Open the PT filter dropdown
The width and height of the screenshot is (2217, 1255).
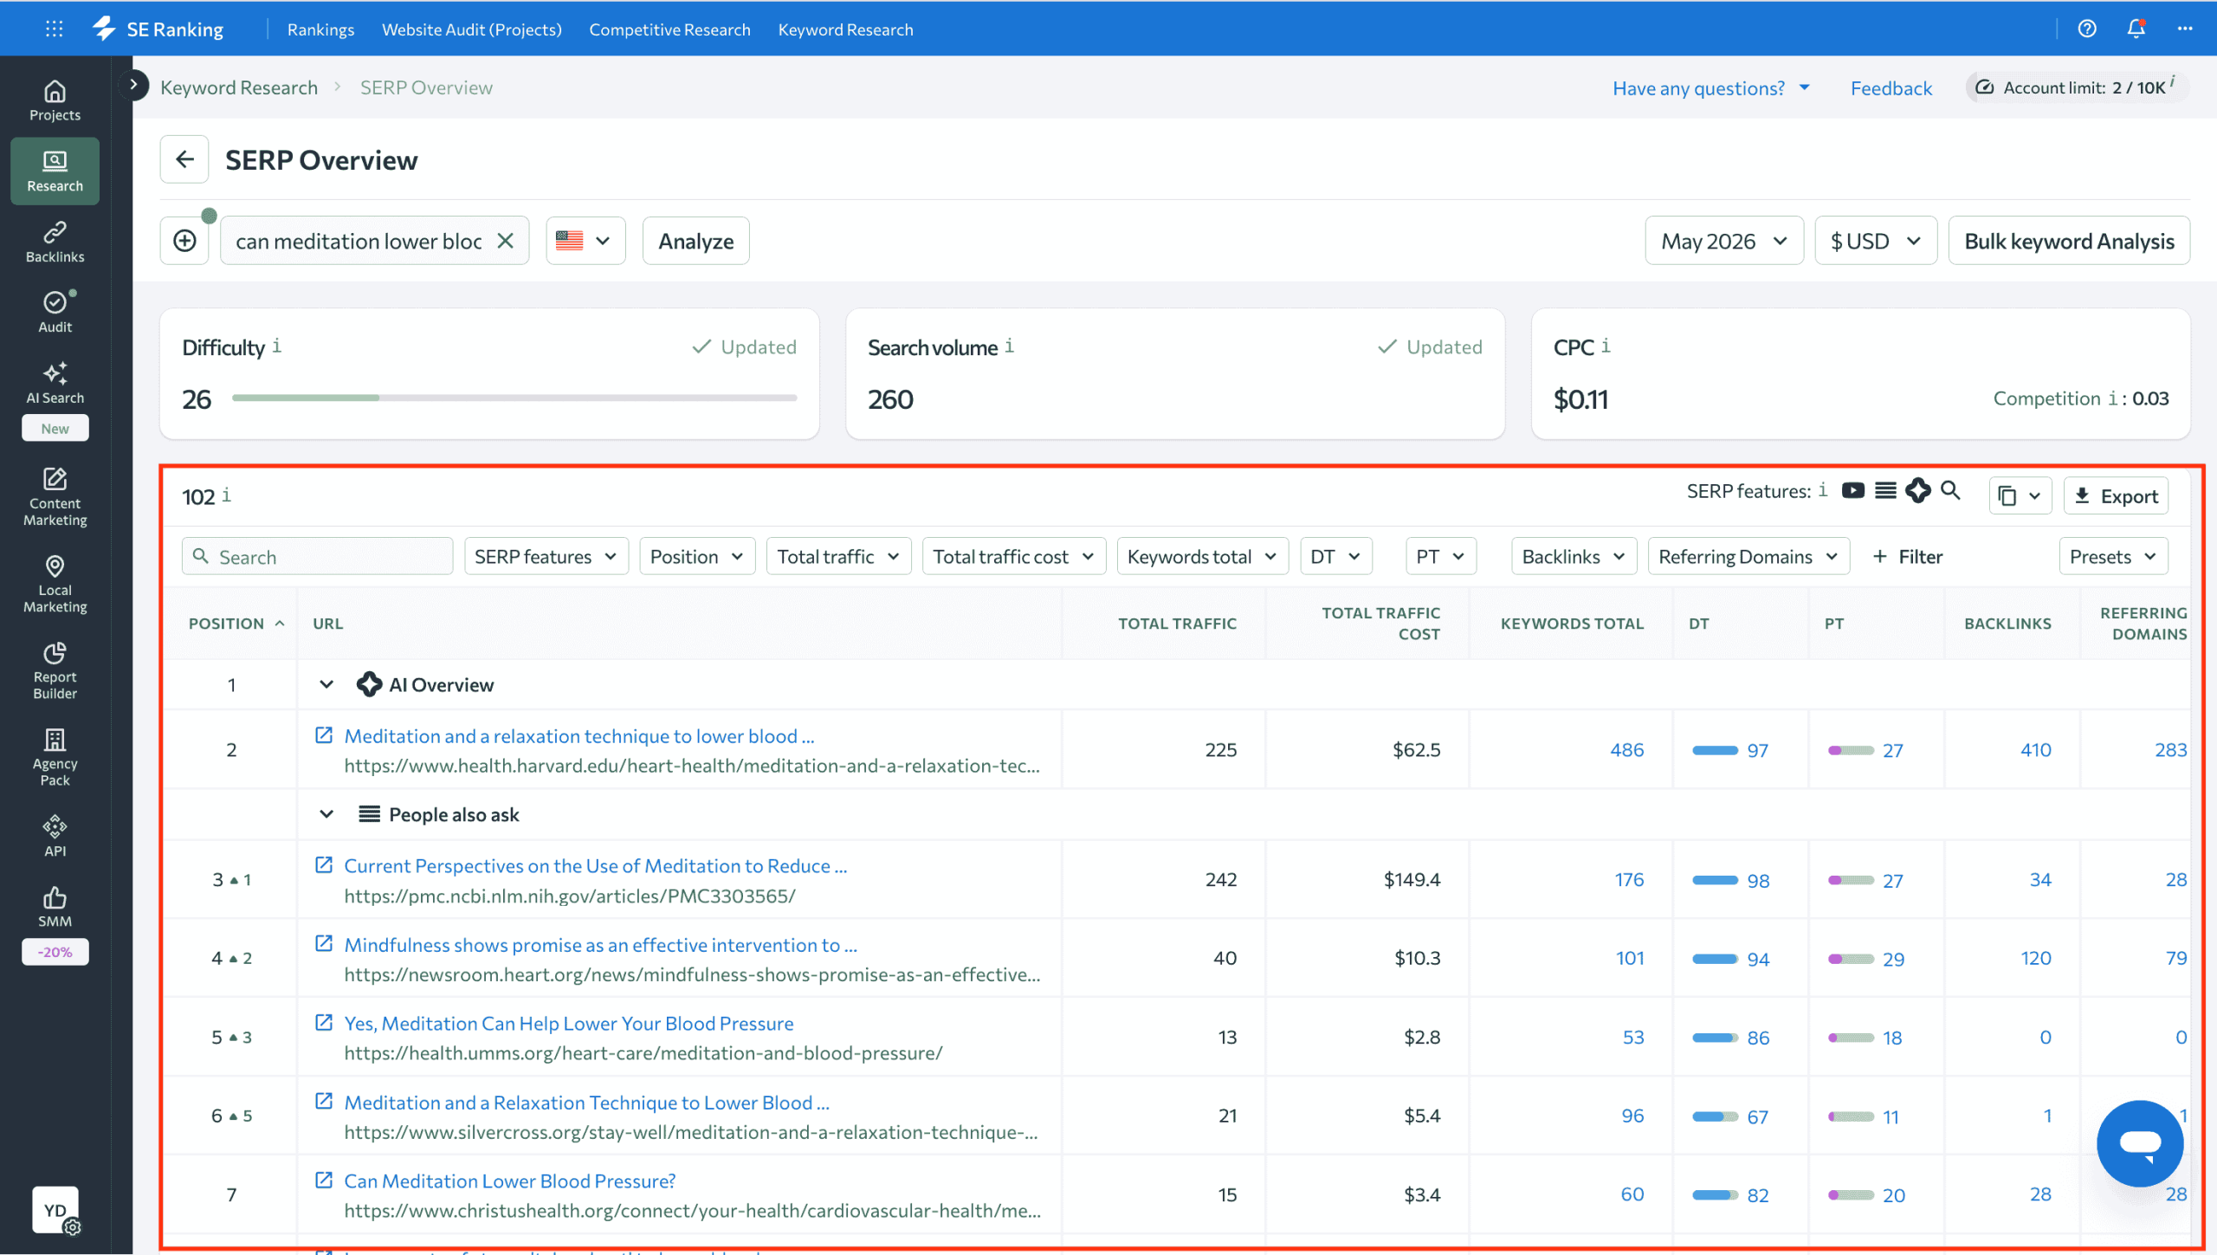(x=1441, y=556)
